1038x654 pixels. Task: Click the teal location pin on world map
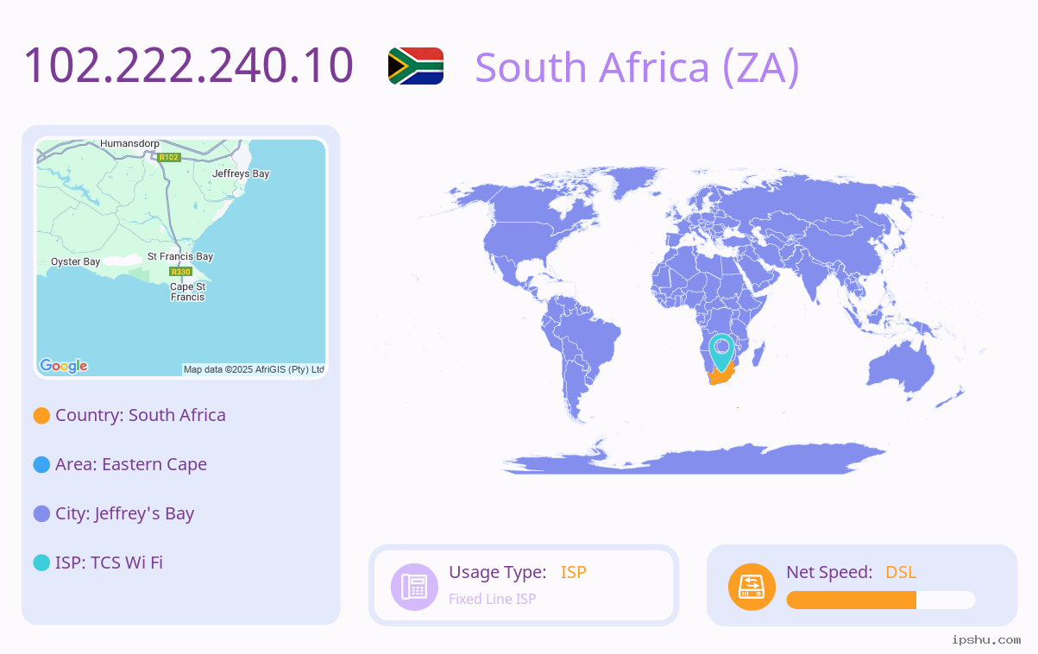point(721,352)
